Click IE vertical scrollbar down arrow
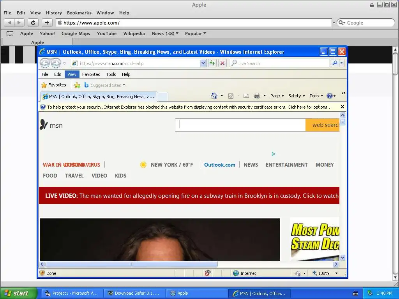Image resolution: width=399 pixels, height=299 pixels. point(343,258)
